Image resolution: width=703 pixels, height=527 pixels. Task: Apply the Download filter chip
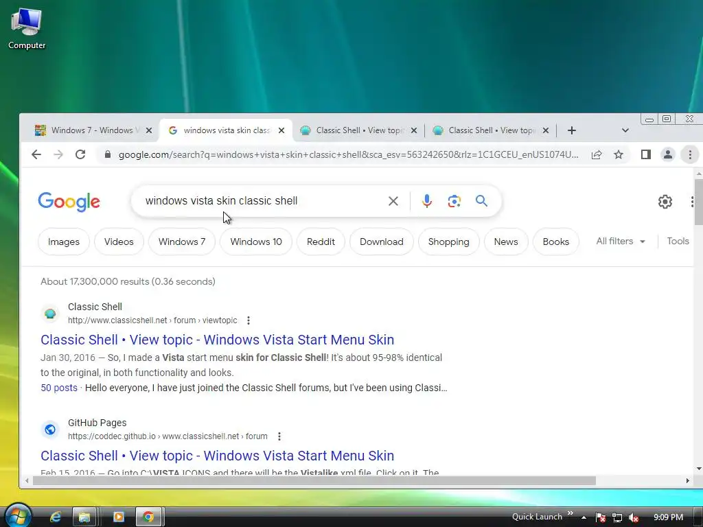(382, 242)
